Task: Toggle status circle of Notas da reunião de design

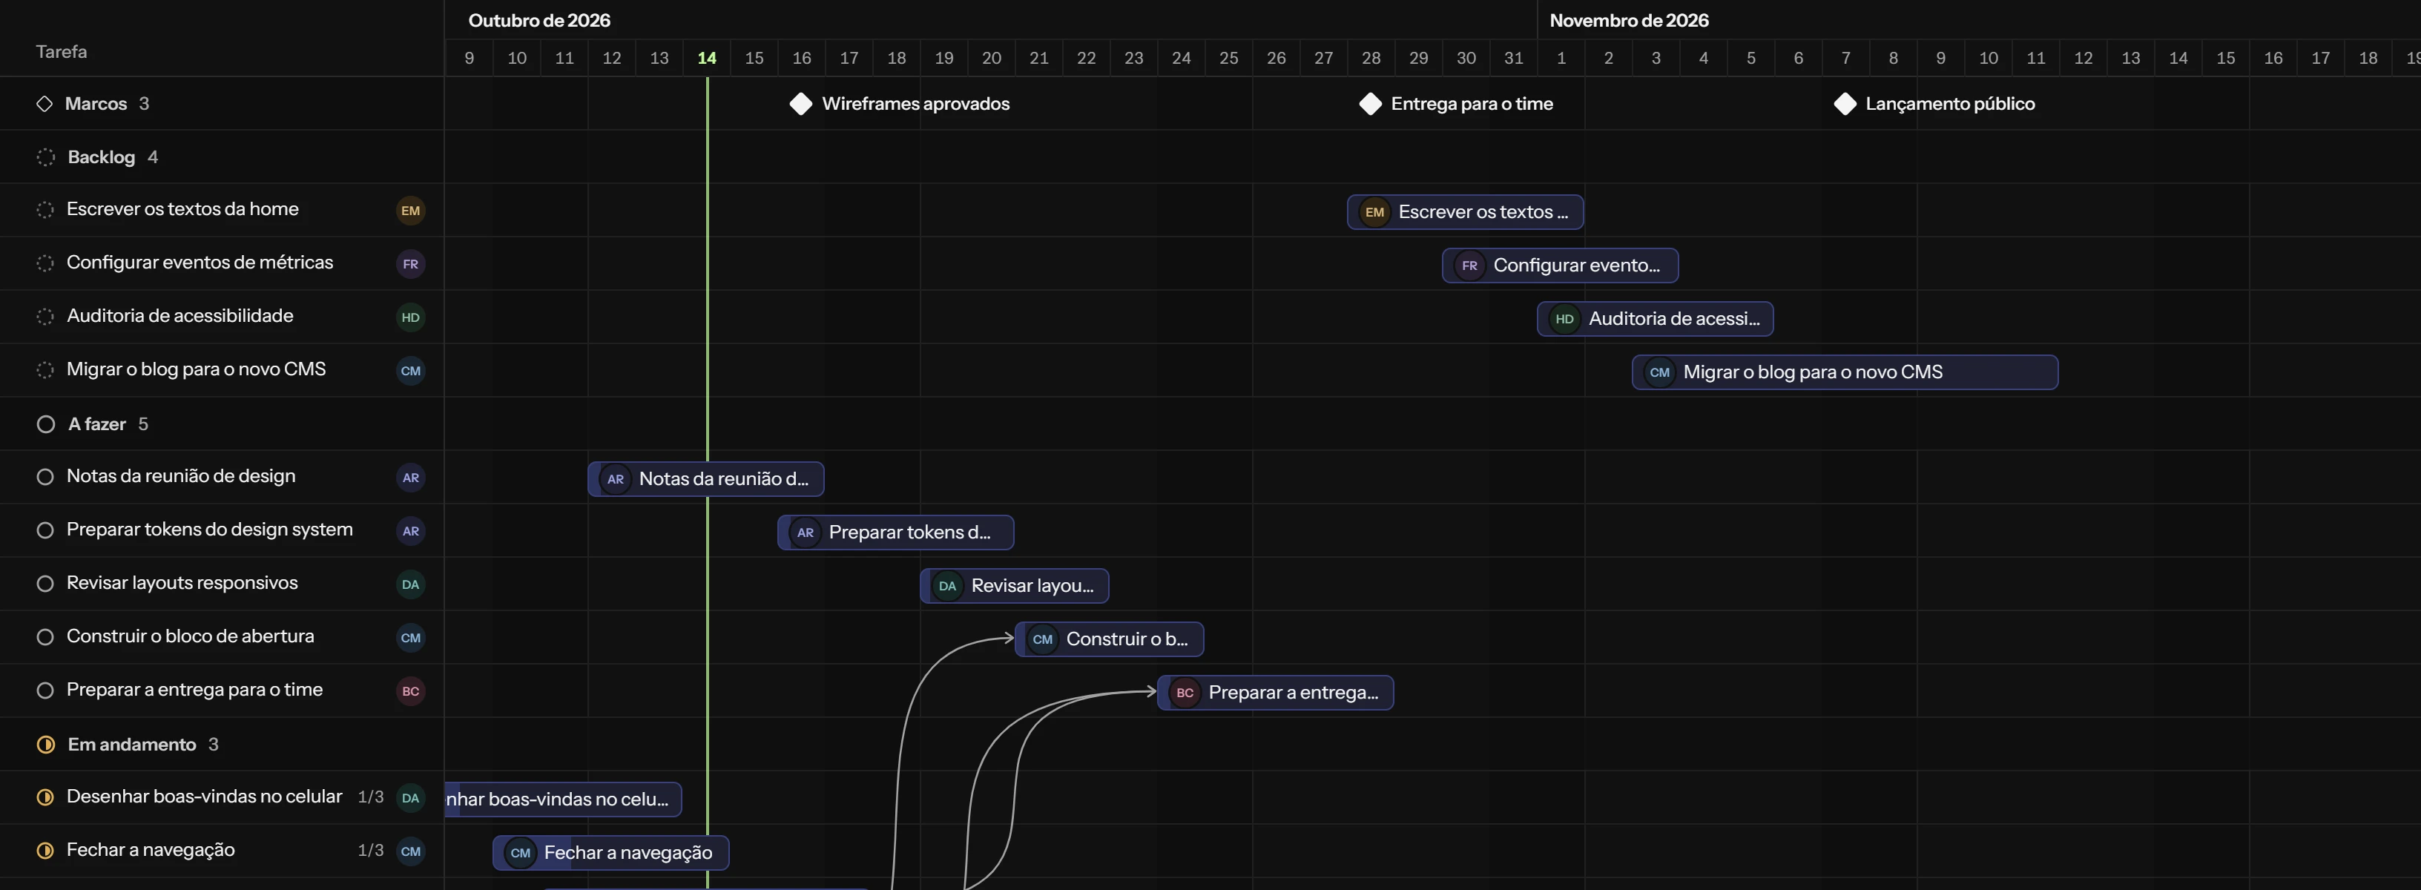Action: (45, 476)
